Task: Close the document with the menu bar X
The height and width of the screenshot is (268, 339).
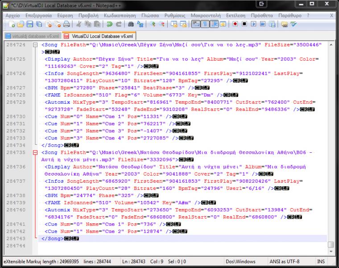Action: pos(331,16)
